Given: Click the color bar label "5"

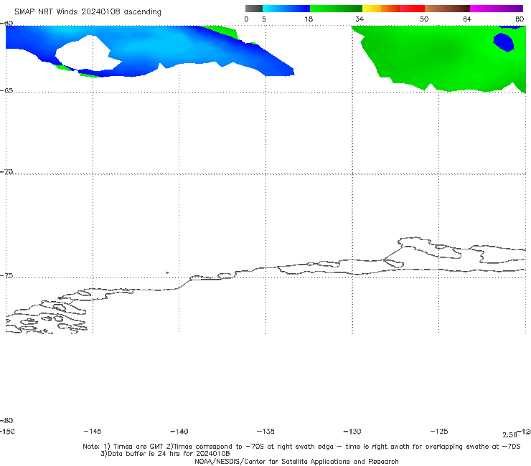Looking at the screenshot, I should click(x=264, y=19).
